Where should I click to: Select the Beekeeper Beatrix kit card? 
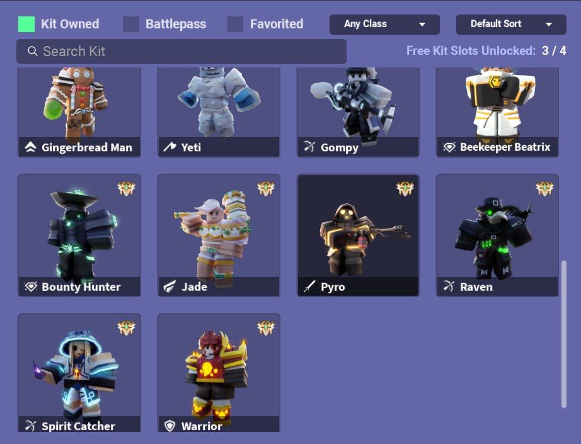(x=497, y=112)
